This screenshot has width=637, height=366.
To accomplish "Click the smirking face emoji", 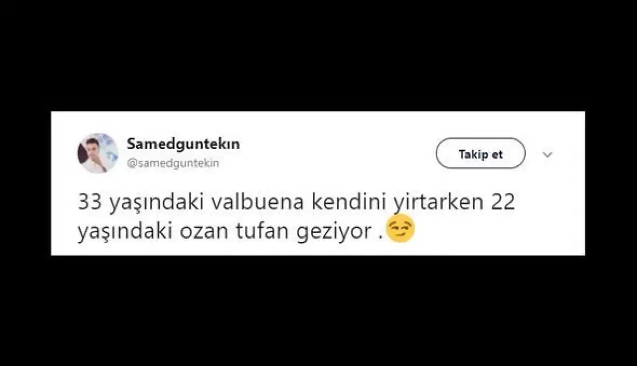I will [x=401, y=229].
